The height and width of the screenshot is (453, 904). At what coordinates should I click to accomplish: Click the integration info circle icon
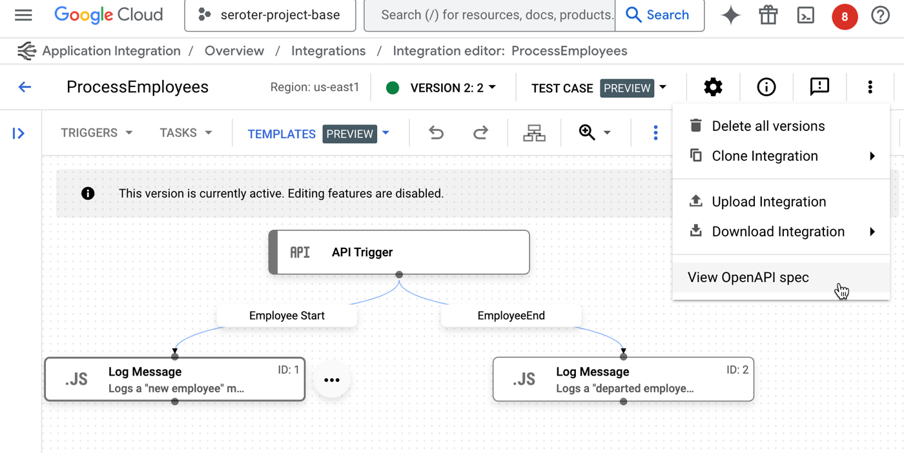tap(766, 87)
